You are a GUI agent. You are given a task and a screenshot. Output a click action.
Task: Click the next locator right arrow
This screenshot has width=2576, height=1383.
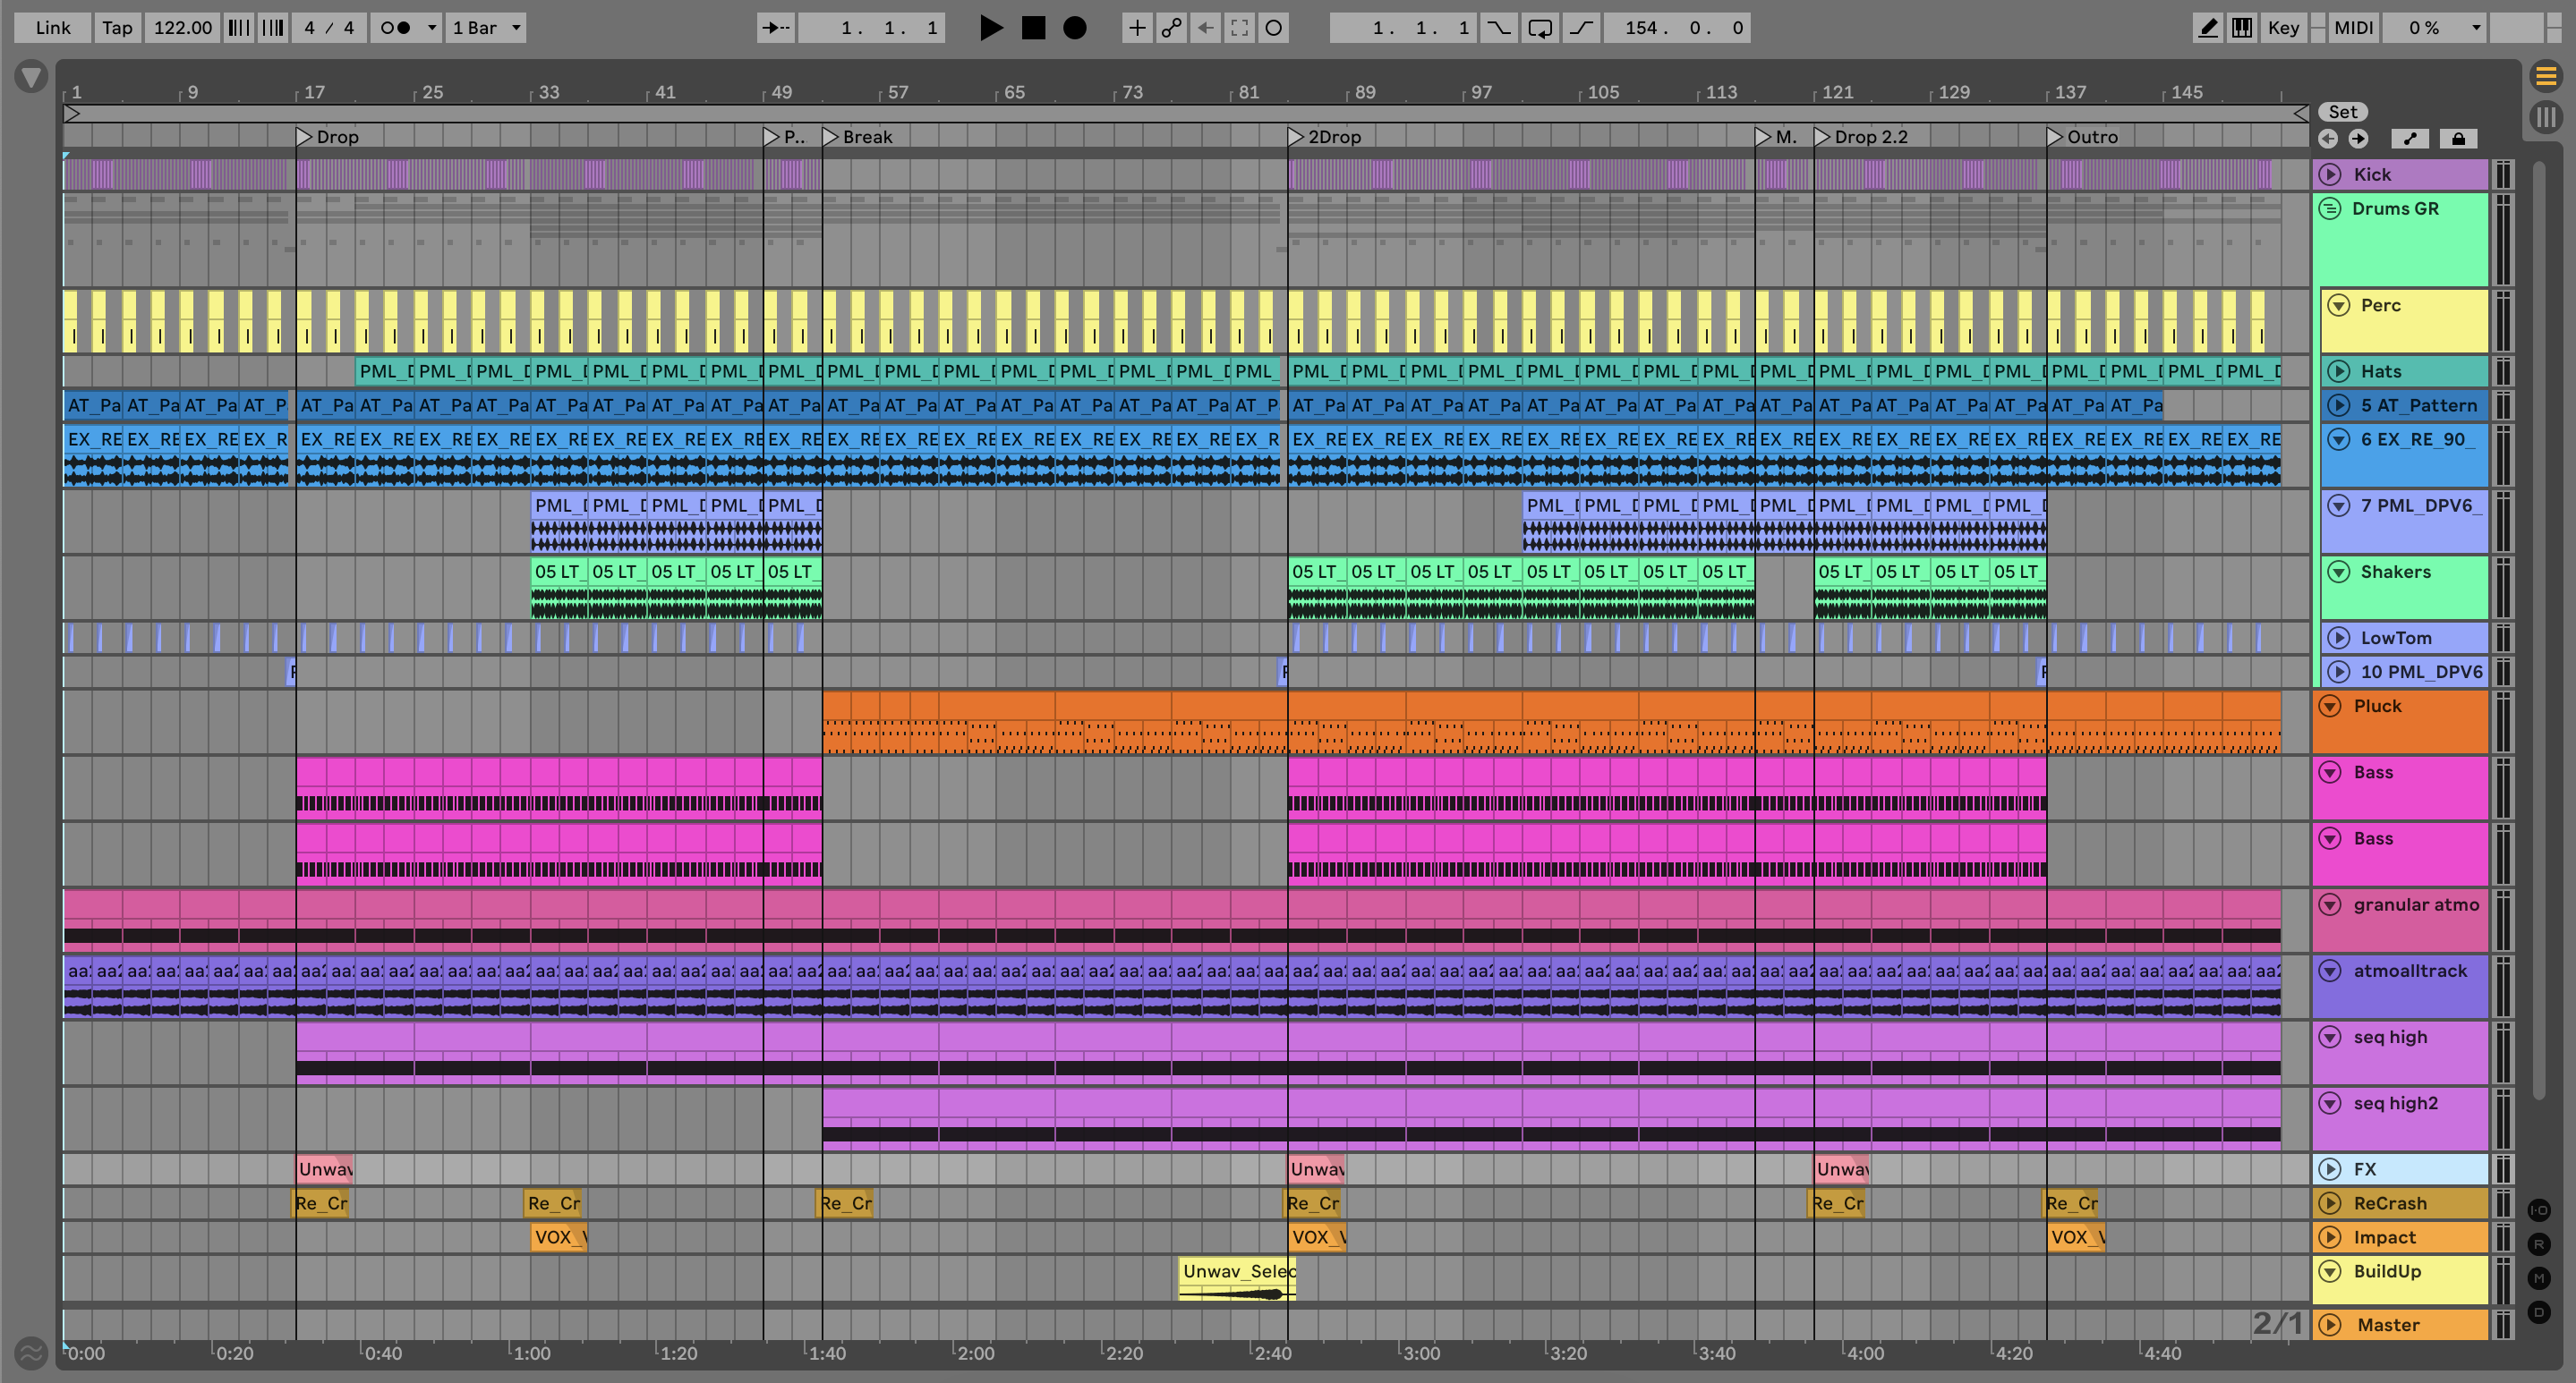point(2358,139)
